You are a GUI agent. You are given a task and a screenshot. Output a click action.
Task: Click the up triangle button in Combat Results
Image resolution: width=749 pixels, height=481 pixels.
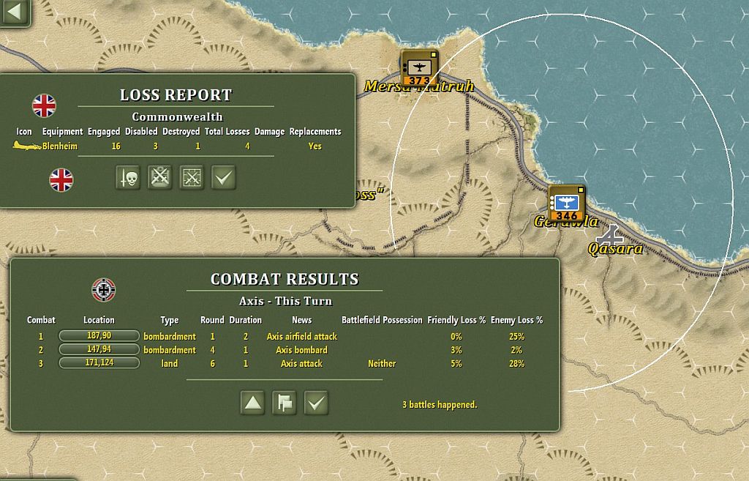click(252, 403)
